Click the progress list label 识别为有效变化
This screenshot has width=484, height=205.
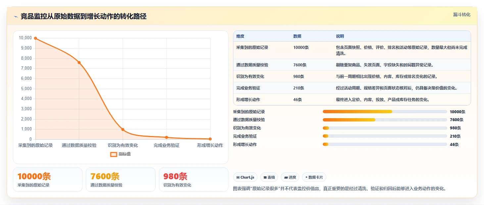(247, 128)
